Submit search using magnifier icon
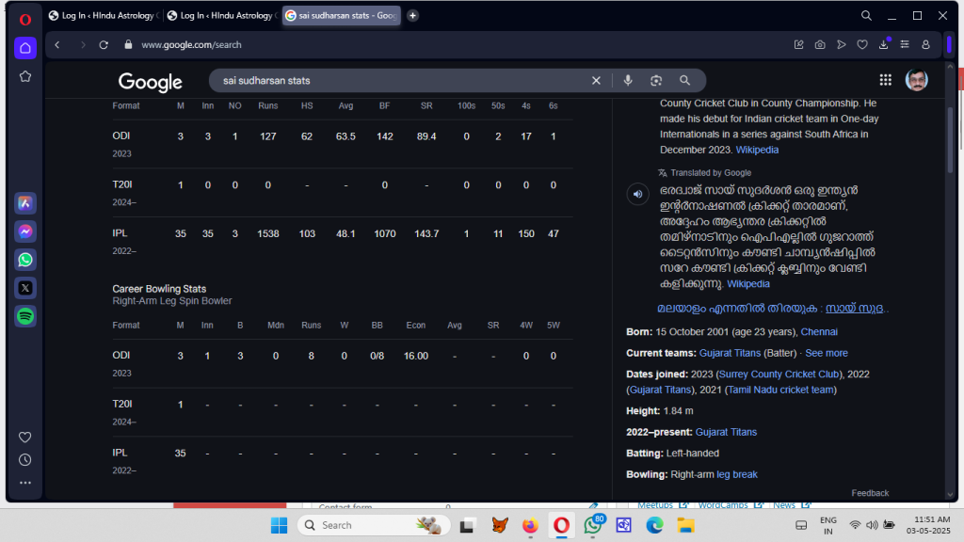This screenshot has width=964, height=542. [x=684, y=81]
